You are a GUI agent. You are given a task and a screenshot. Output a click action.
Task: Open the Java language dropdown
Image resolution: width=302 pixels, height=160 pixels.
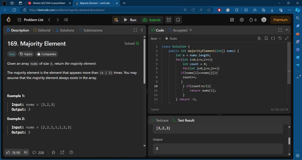pyautogui.click(x=156, y=38)
